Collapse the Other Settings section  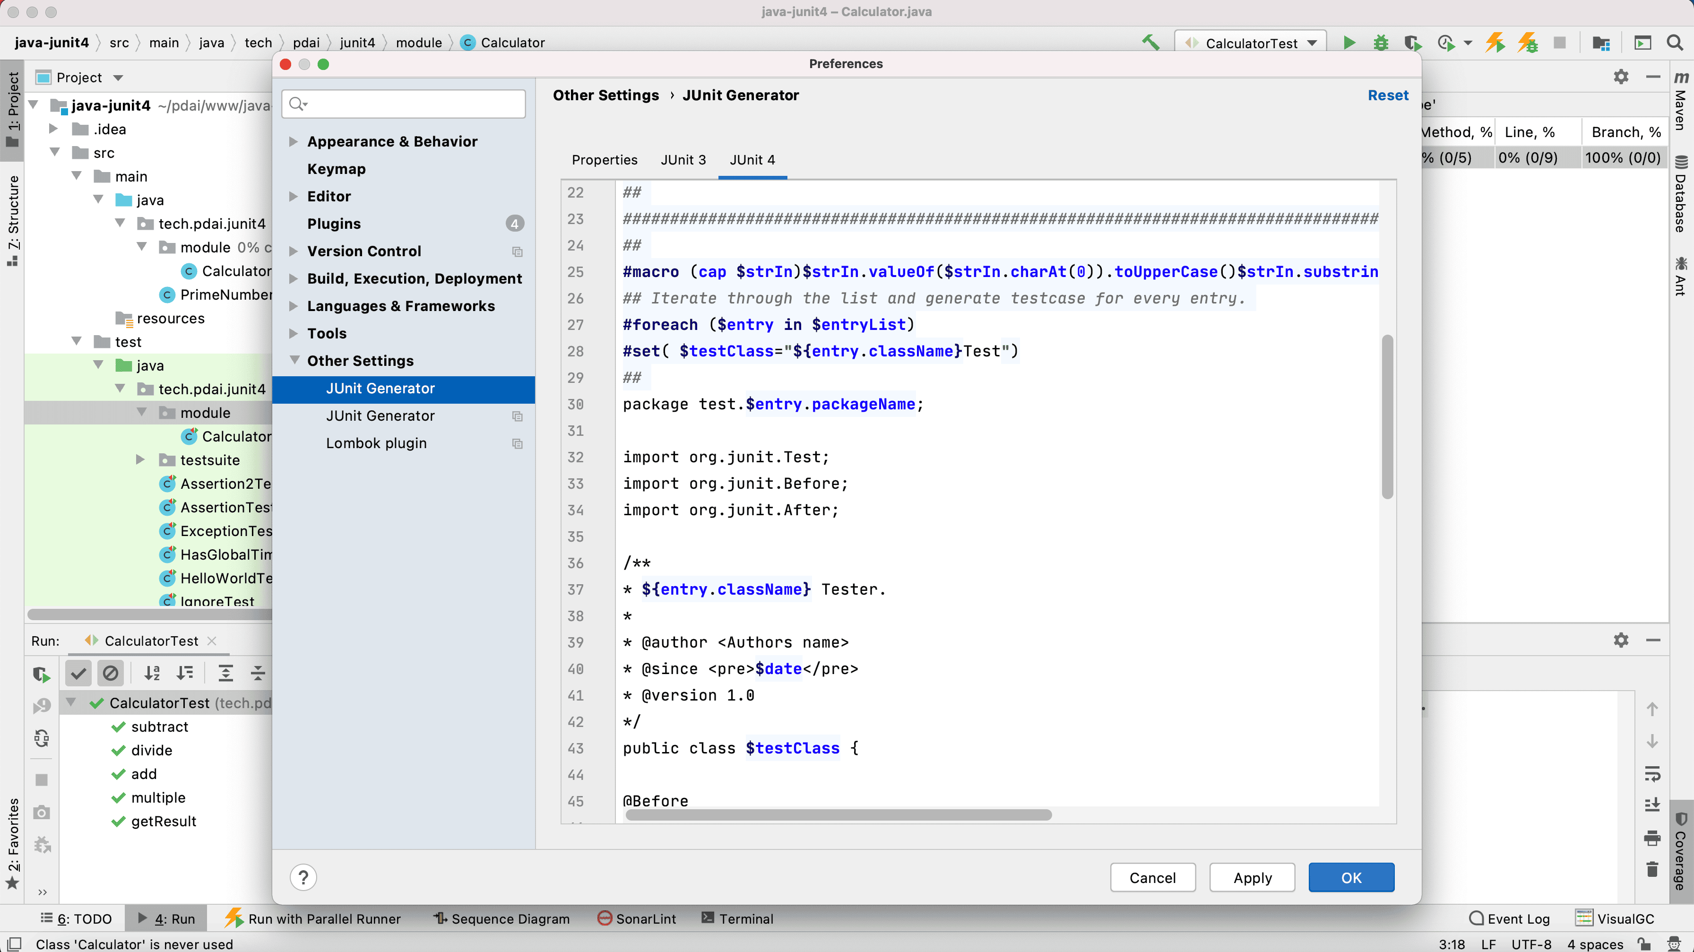click(x=294, y=360)
